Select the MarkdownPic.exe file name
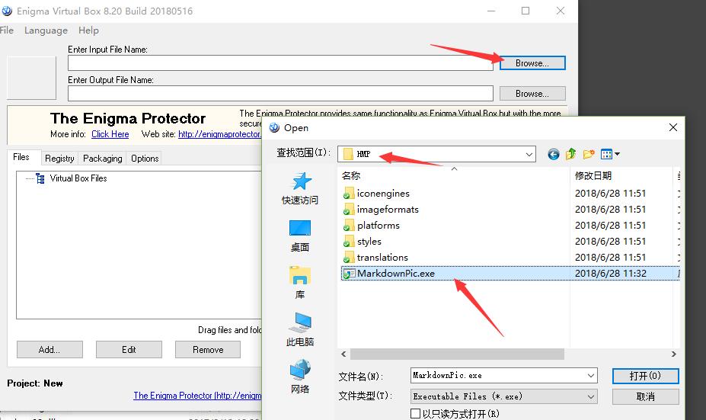The image size is (706, 420). coord(396,274)
